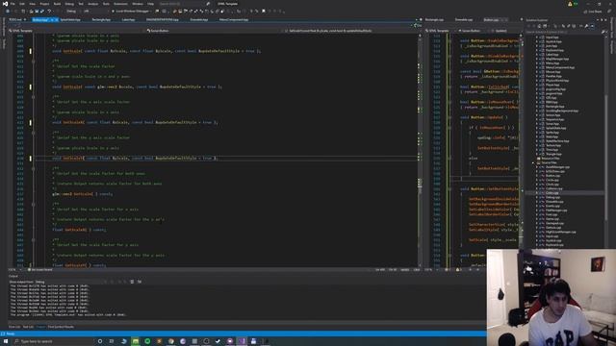The width and height of the screenshot is (616, 346).
Task: Open the left editor tab overflow dropdown
Action: pyautogui.click(x=417, y=19)
